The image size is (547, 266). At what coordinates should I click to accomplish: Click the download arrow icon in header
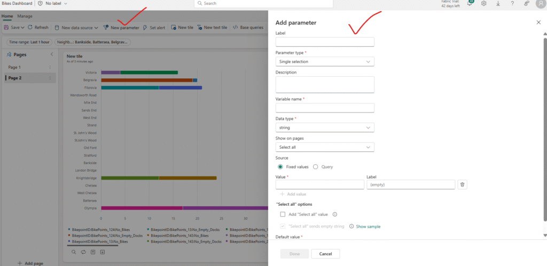pyautogui.click(x=498, y=3)
